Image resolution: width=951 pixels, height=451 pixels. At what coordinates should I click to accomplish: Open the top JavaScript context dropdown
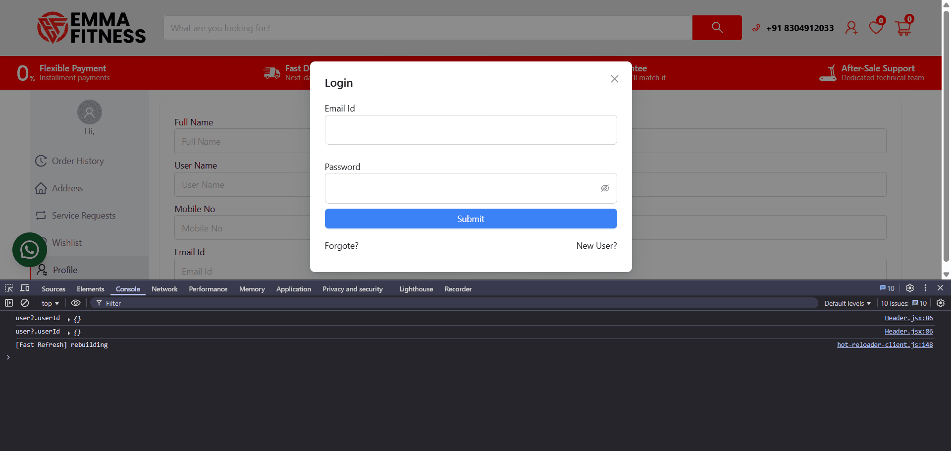(x=50, y=303)
